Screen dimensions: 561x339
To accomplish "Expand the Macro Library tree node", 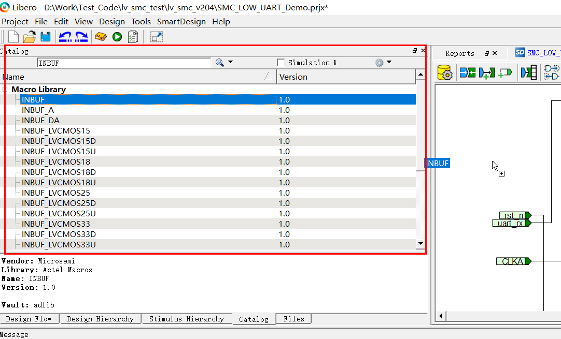I will coord(5,89).
